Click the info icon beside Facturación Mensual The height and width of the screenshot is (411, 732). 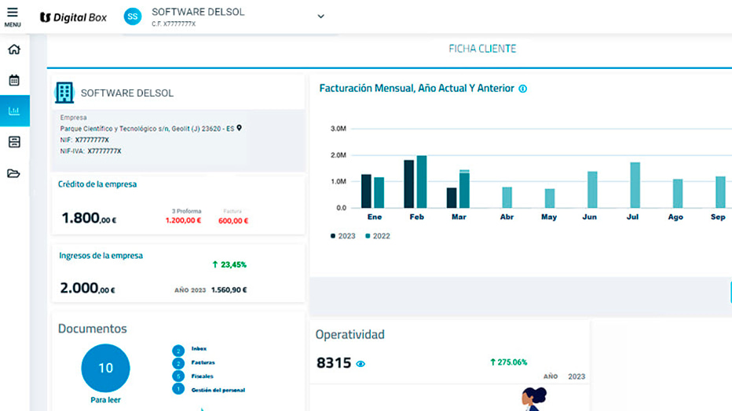pos(523,89)
